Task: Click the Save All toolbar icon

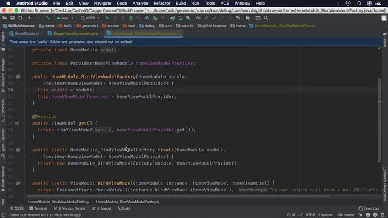Action: (12, 18)
